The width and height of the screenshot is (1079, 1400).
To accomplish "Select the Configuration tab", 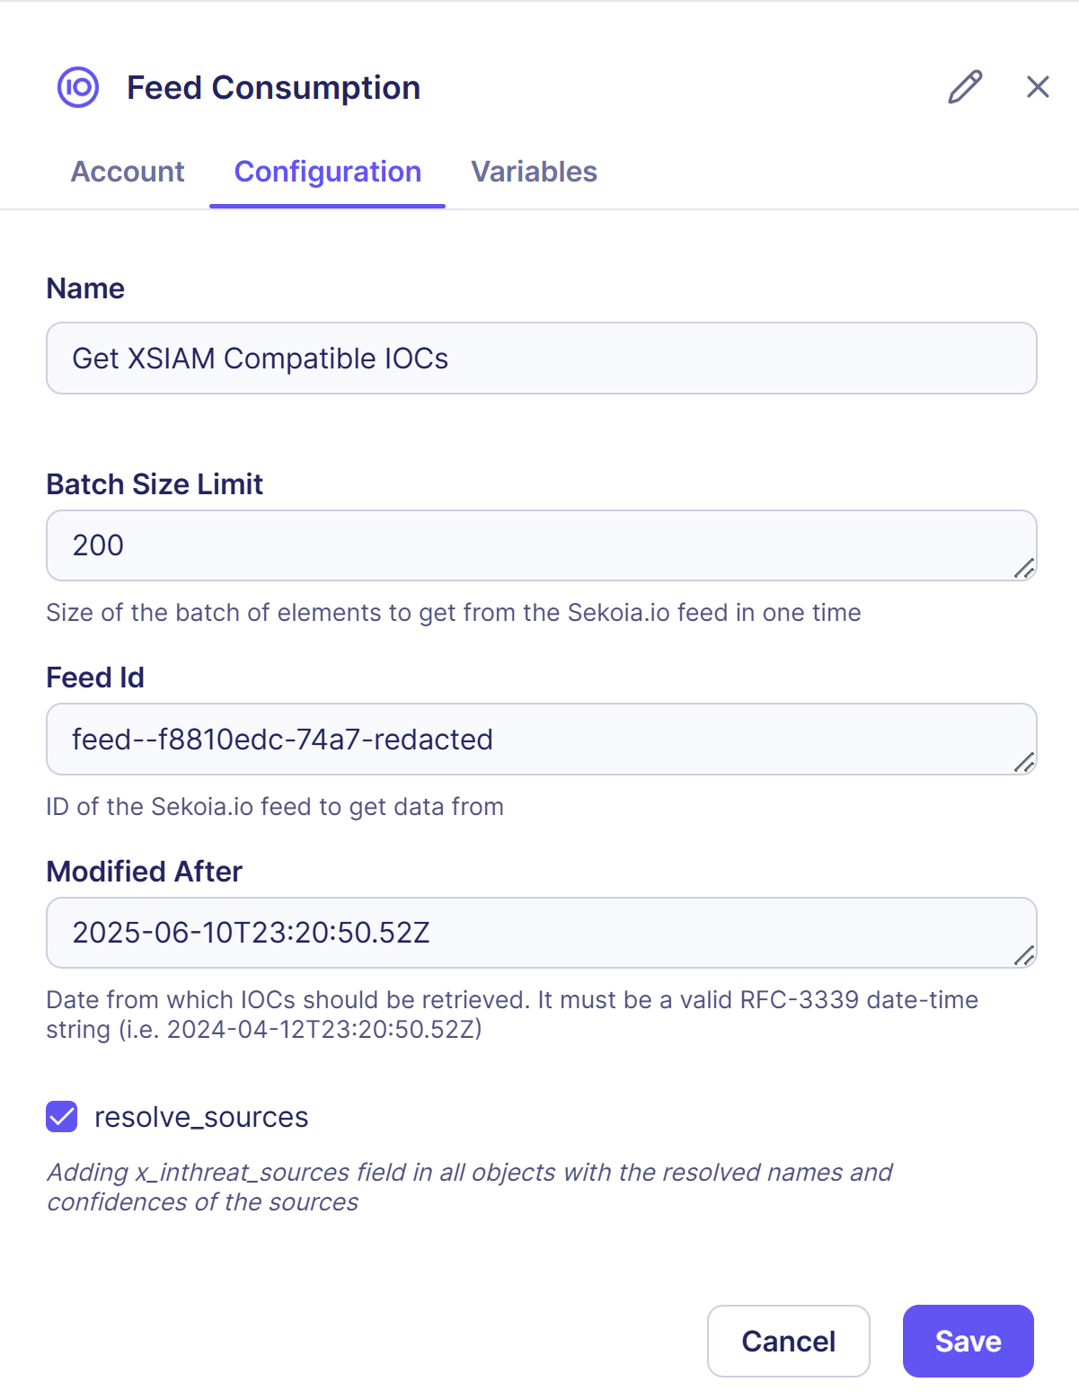I will click(x=328, y=172).
